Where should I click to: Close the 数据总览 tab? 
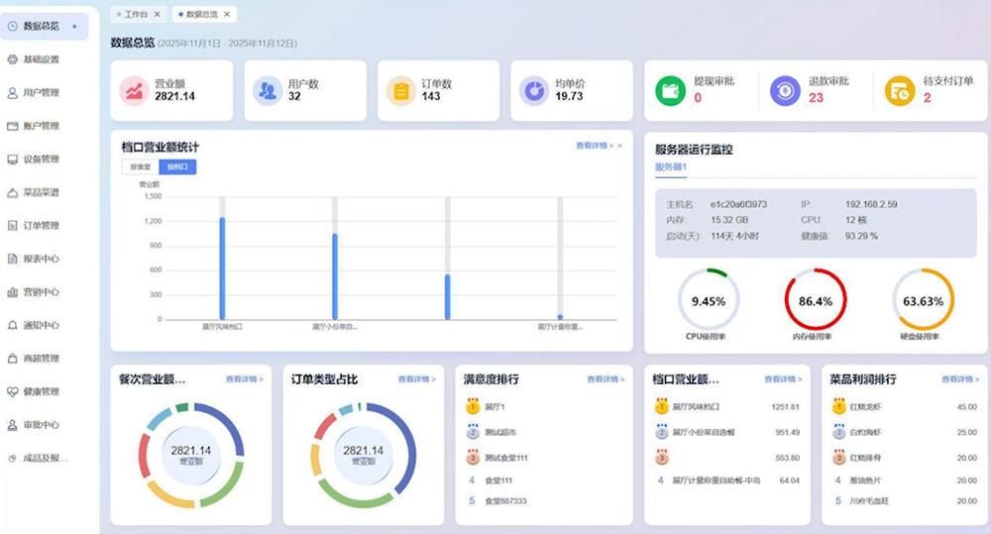pos(227,14)
